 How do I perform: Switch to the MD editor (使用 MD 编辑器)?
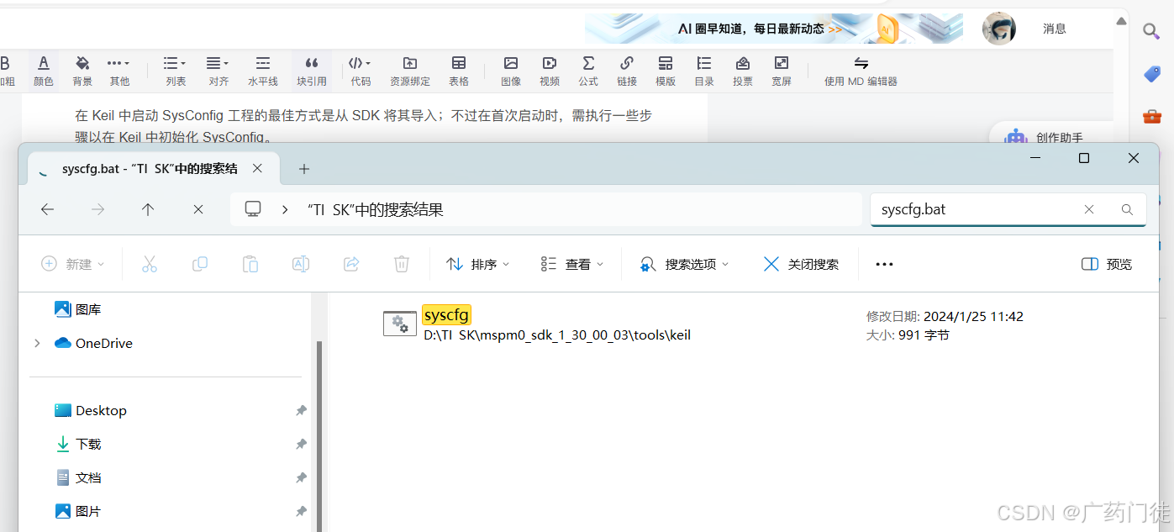pyautogui.click(x=861, y=71)
